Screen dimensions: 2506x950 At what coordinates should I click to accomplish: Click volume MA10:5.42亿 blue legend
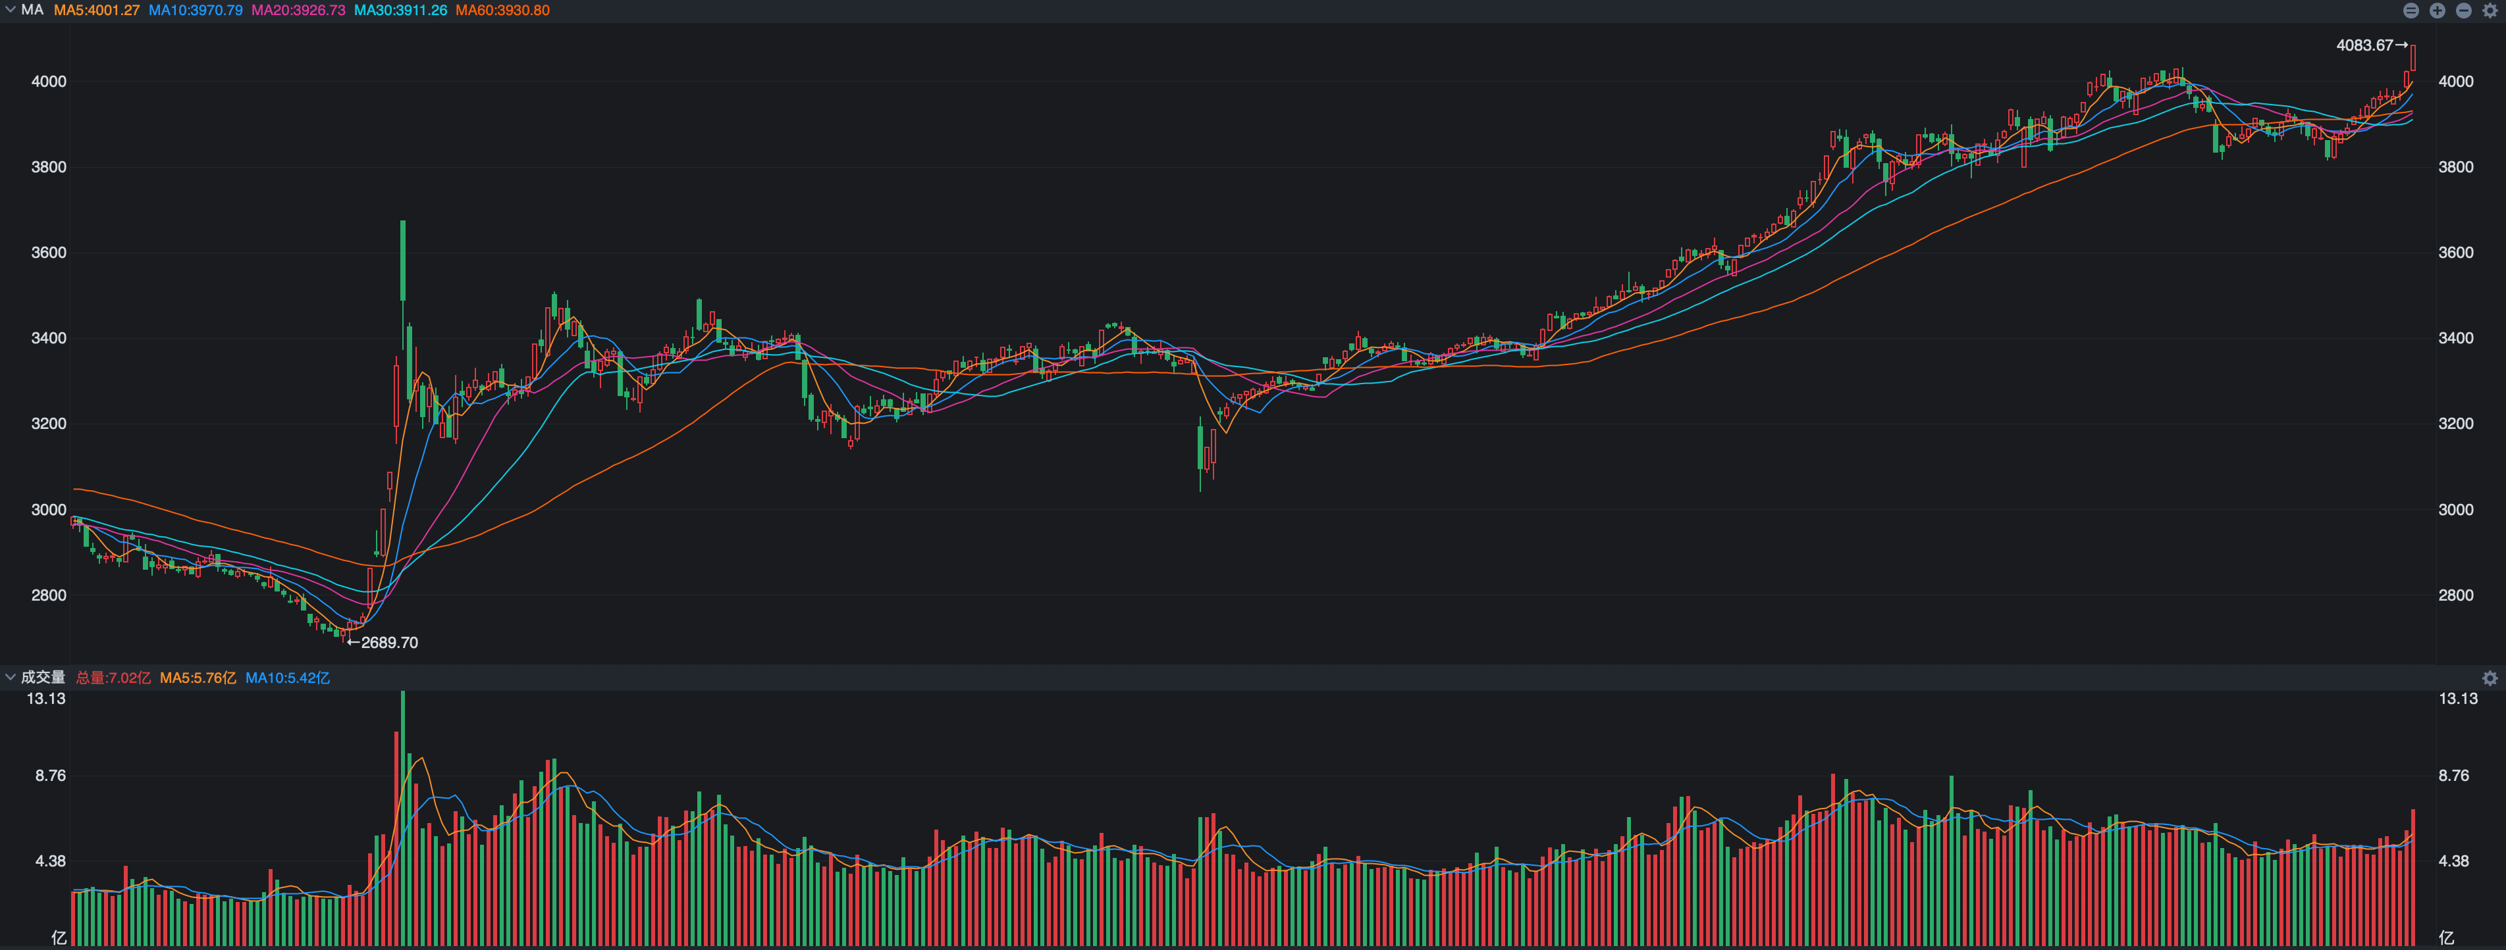(287, 678)
